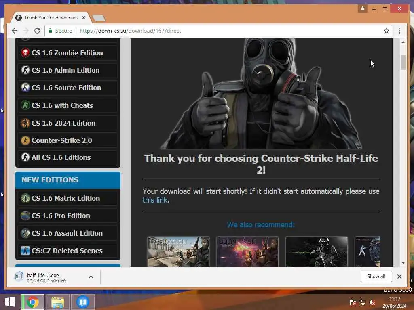Image resolution: width=414 pixels, height=310 pixels.
Task: Open CS 1.6 Source Edition
Action: coord(68,88)
